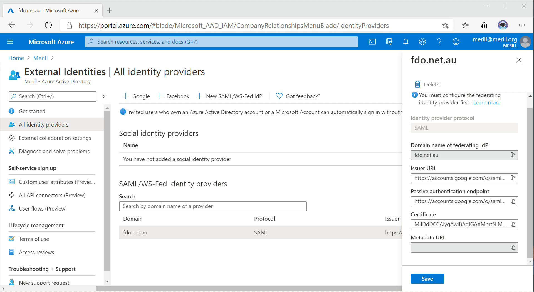Click the browser address bar URL

pyautogui.click(x=234, y=26)
